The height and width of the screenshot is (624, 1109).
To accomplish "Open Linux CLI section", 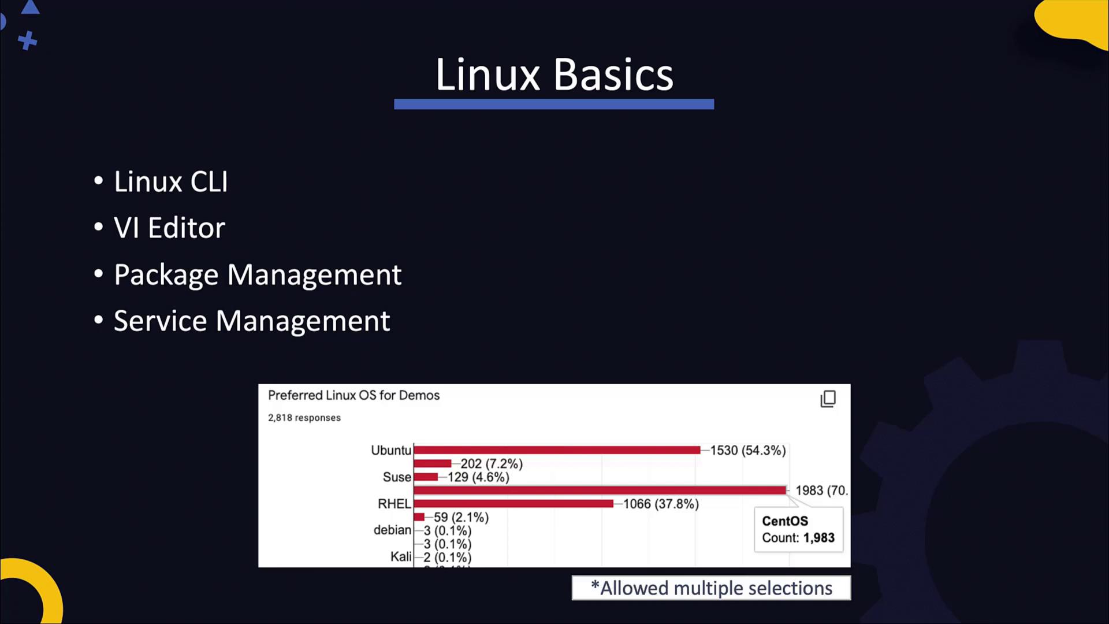I will tap(170, 181).
